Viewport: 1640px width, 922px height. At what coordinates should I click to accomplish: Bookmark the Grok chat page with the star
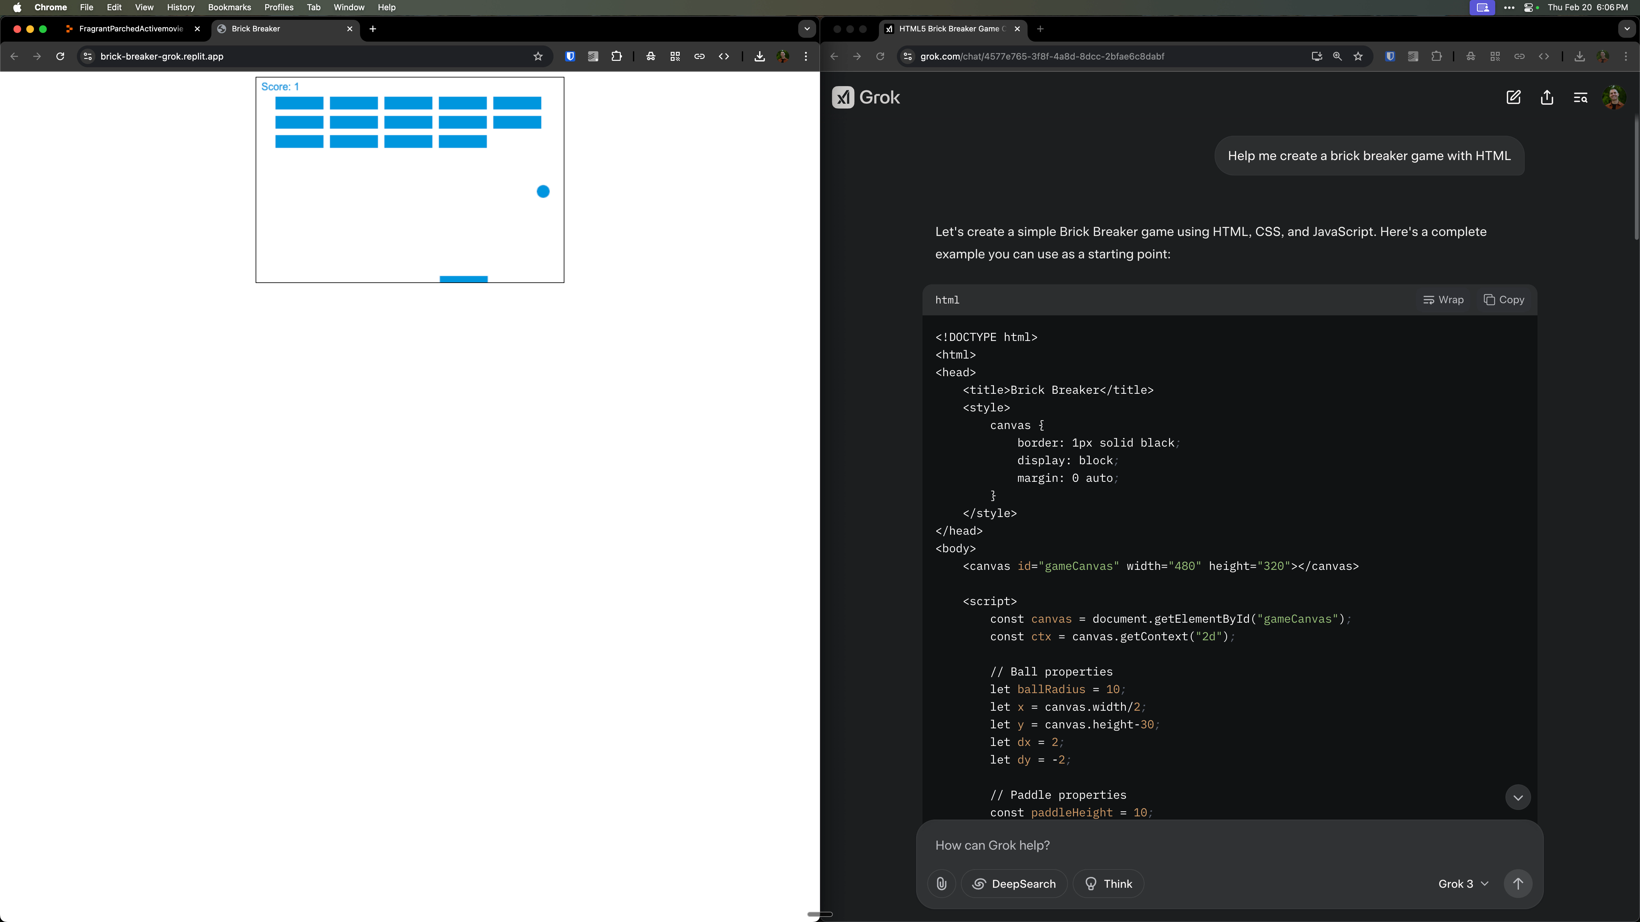point(1358,56)
